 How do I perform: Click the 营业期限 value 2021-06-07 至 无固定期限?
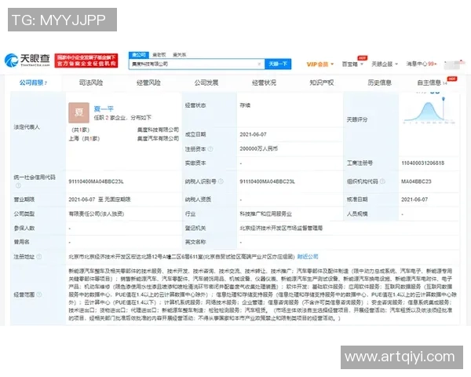click(100, 199)
